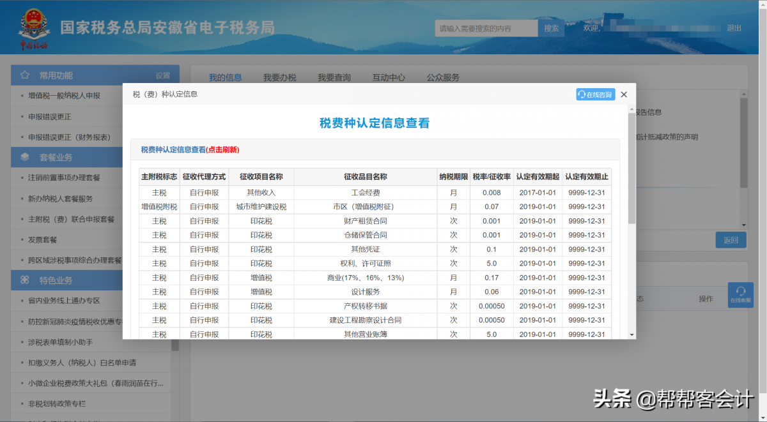Click the 搜索 button
The height and width of the screenshot is (422, 767).
551,28
